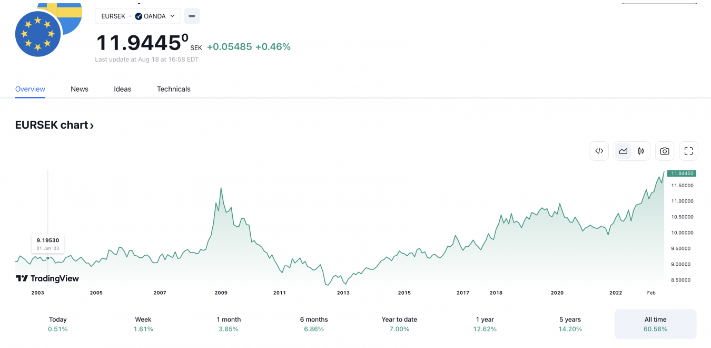Open the EURSEK OANDA source dropdown

(138, 16)
